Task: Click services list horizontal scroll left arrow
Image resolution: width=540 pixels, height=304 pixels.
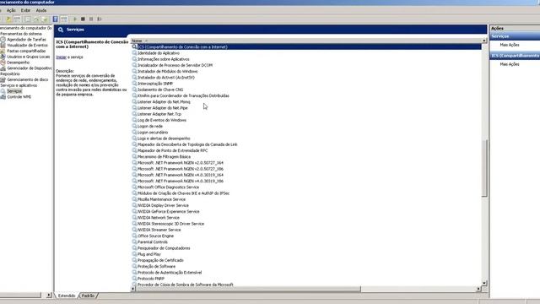Action: point(133,289)
